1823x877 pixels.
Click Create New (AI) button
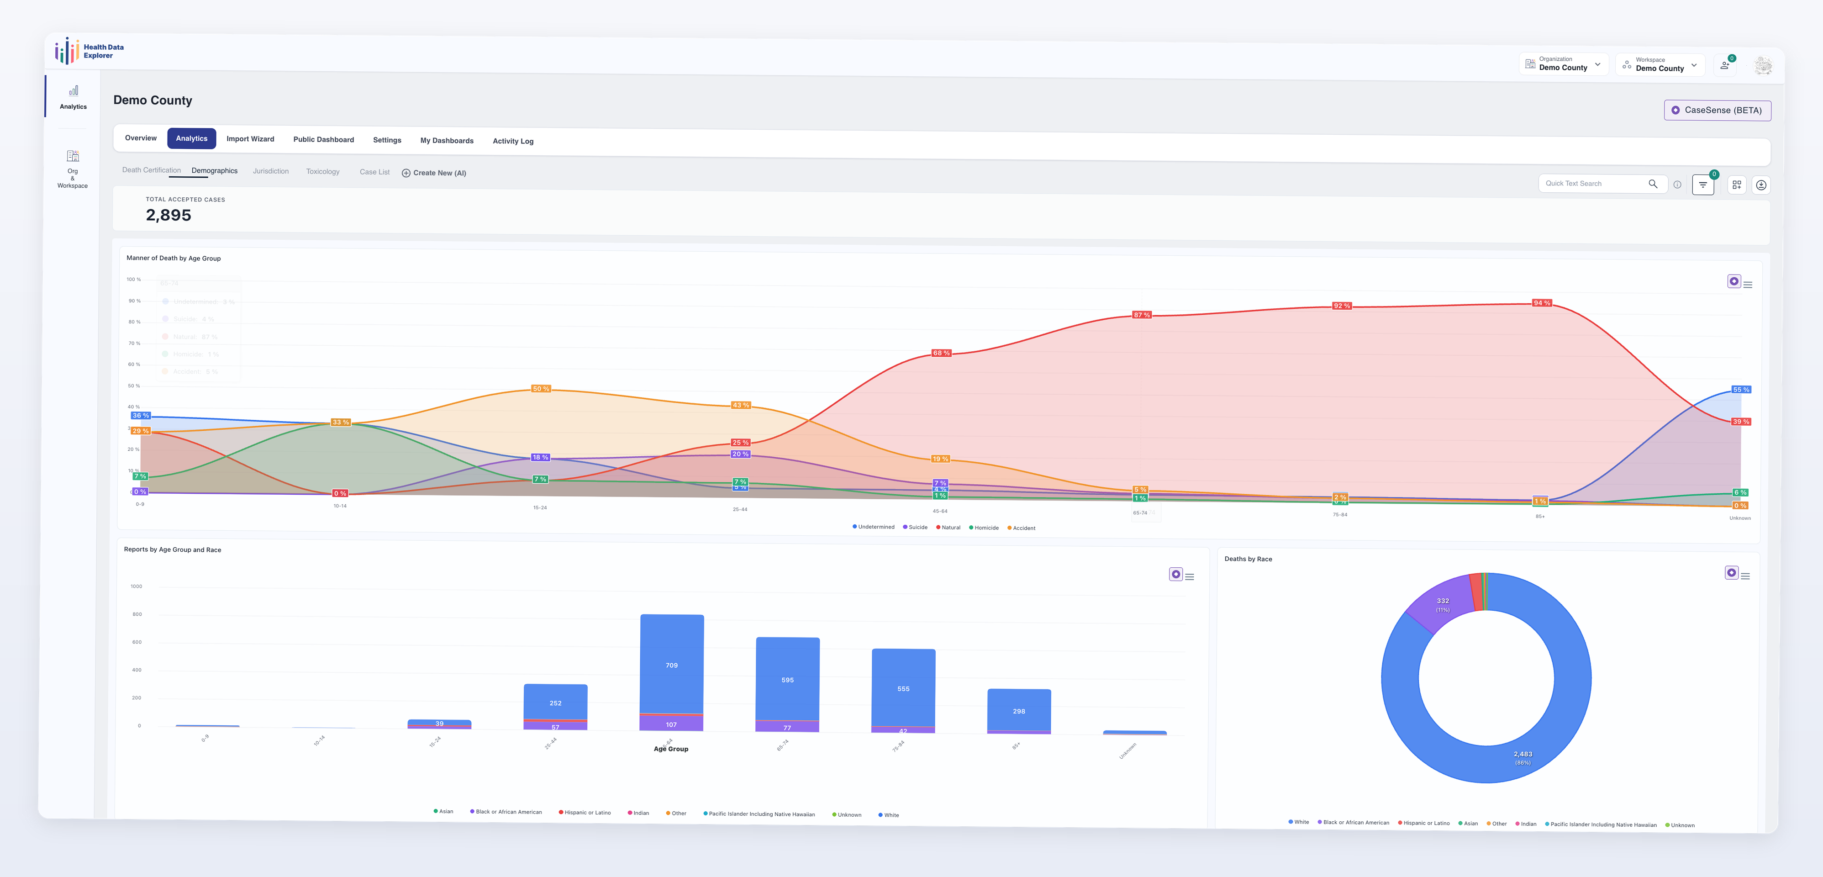pyautogui.click(x=434, y=173)
